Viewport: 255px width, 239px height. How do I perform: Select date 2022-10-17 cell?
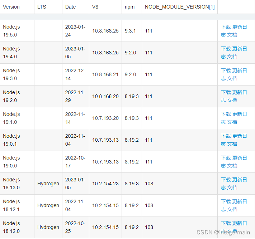(75, 162)
